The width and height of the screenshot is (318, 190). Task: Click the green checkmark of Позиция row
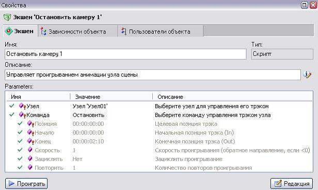pyautogui.click(x=20, y=123)
